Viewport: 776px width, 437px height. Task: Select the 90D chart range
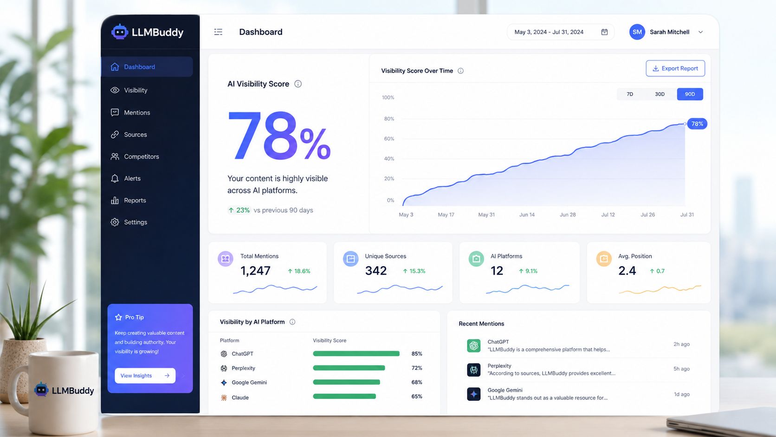coord(690,94)
